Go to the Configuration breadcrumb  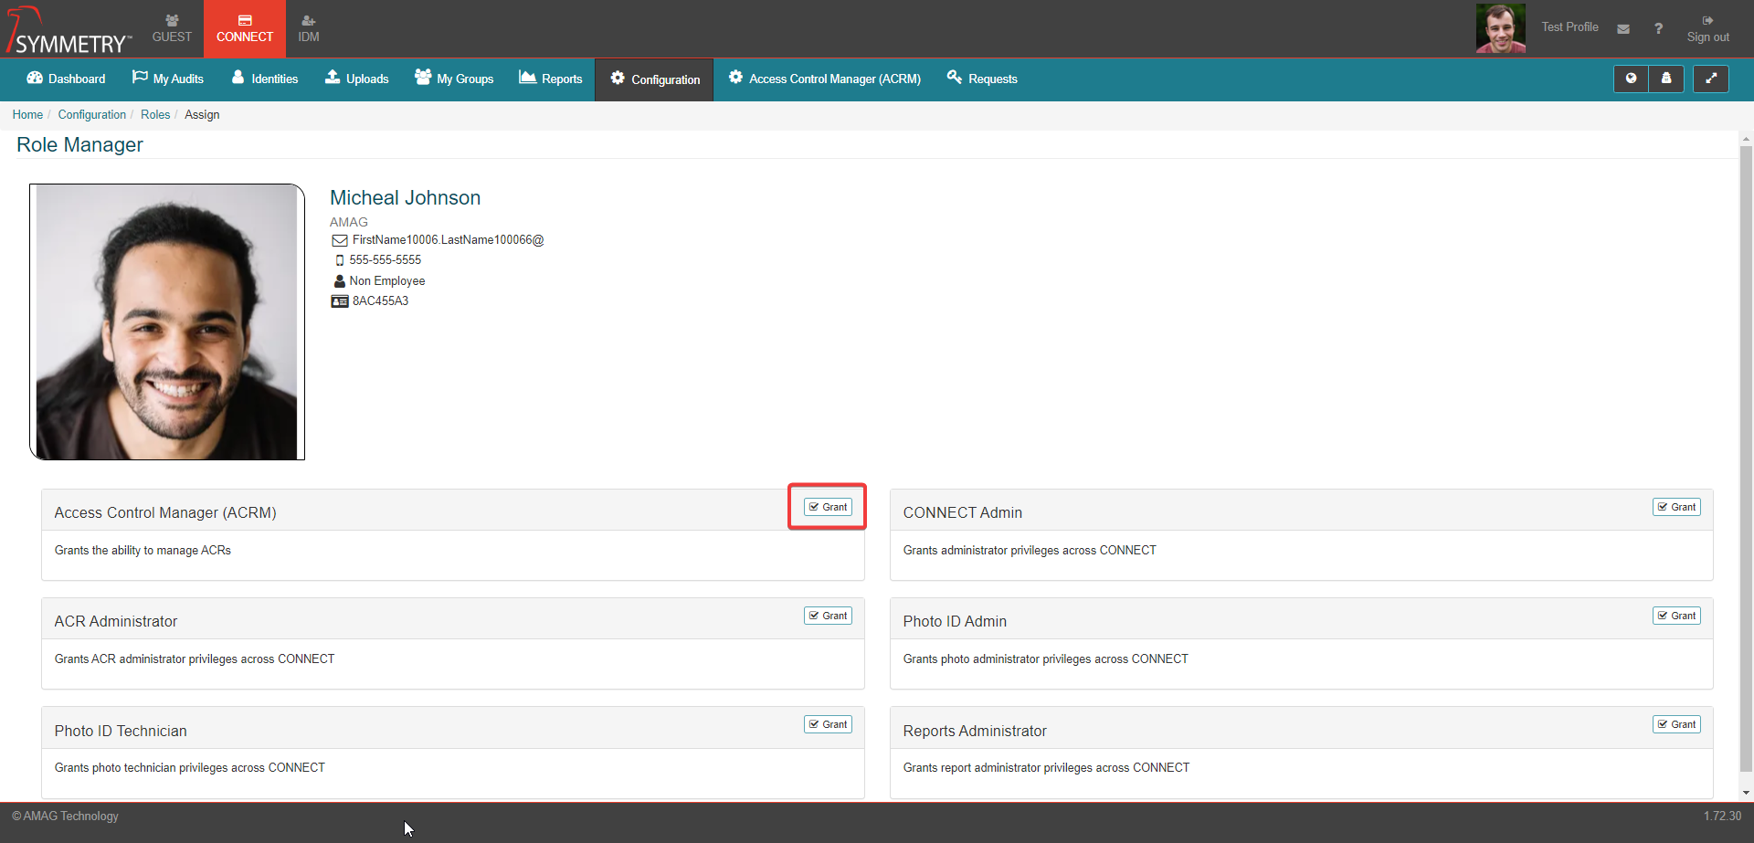tap(92, 114)
